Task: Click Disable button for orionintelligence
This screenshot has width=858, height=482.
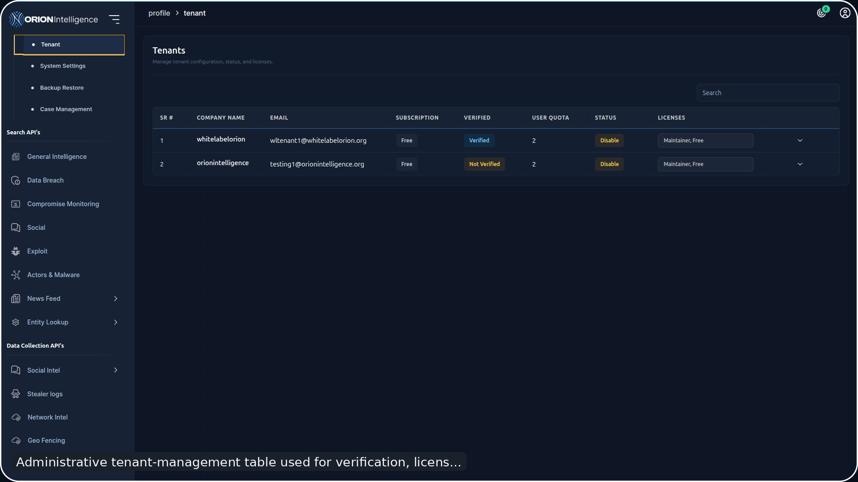Action: pos(609,164)
